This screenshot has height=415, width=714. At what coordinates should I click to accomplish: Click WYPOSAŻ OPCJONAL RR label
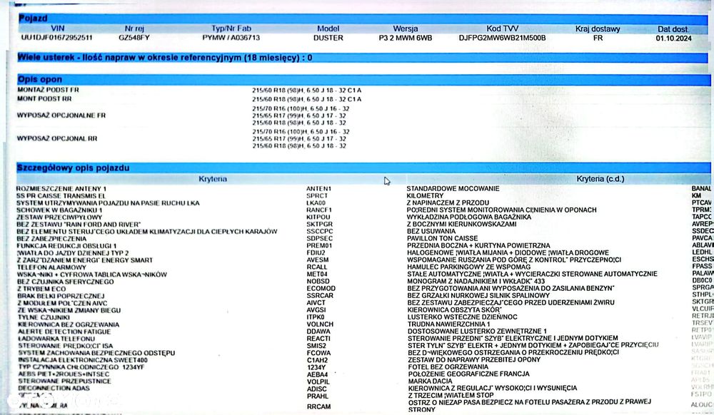click(57, 138)
